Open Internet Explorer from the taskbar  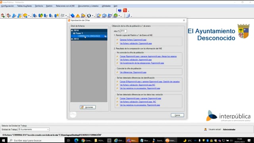119,140
